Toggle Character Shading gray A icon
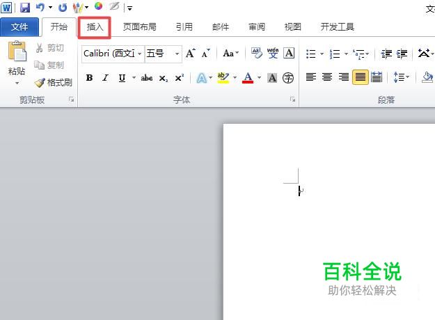435x320 pixels. (272, 78)
